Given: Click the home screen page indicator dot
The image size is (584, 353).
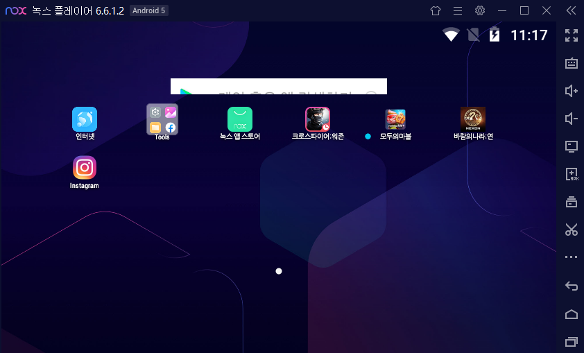Looking at the screenshot, I should pyautogui.click(x=279, y=271).
